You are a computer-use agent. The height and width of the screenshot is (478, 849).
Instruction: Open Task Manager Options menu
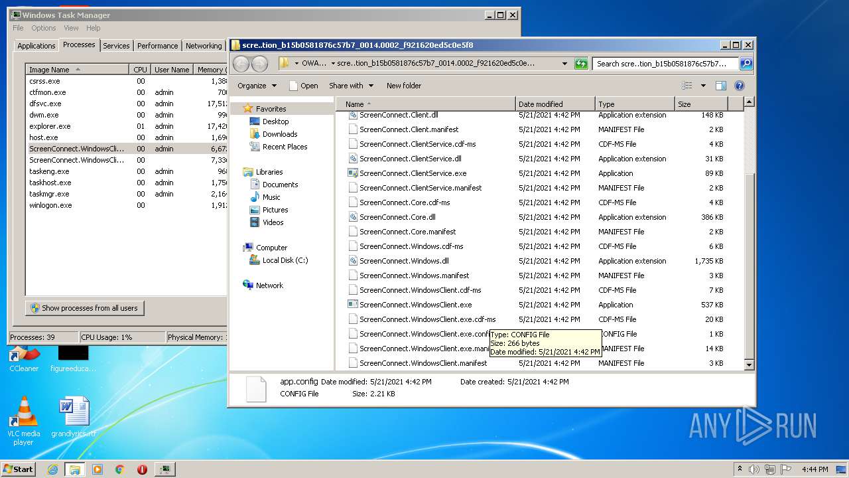[x=44, y=28]
